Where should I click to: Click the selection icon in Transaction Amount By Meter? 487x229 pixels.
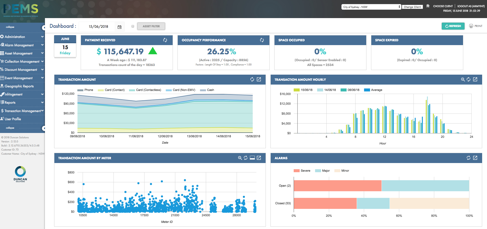pos(252,158)
